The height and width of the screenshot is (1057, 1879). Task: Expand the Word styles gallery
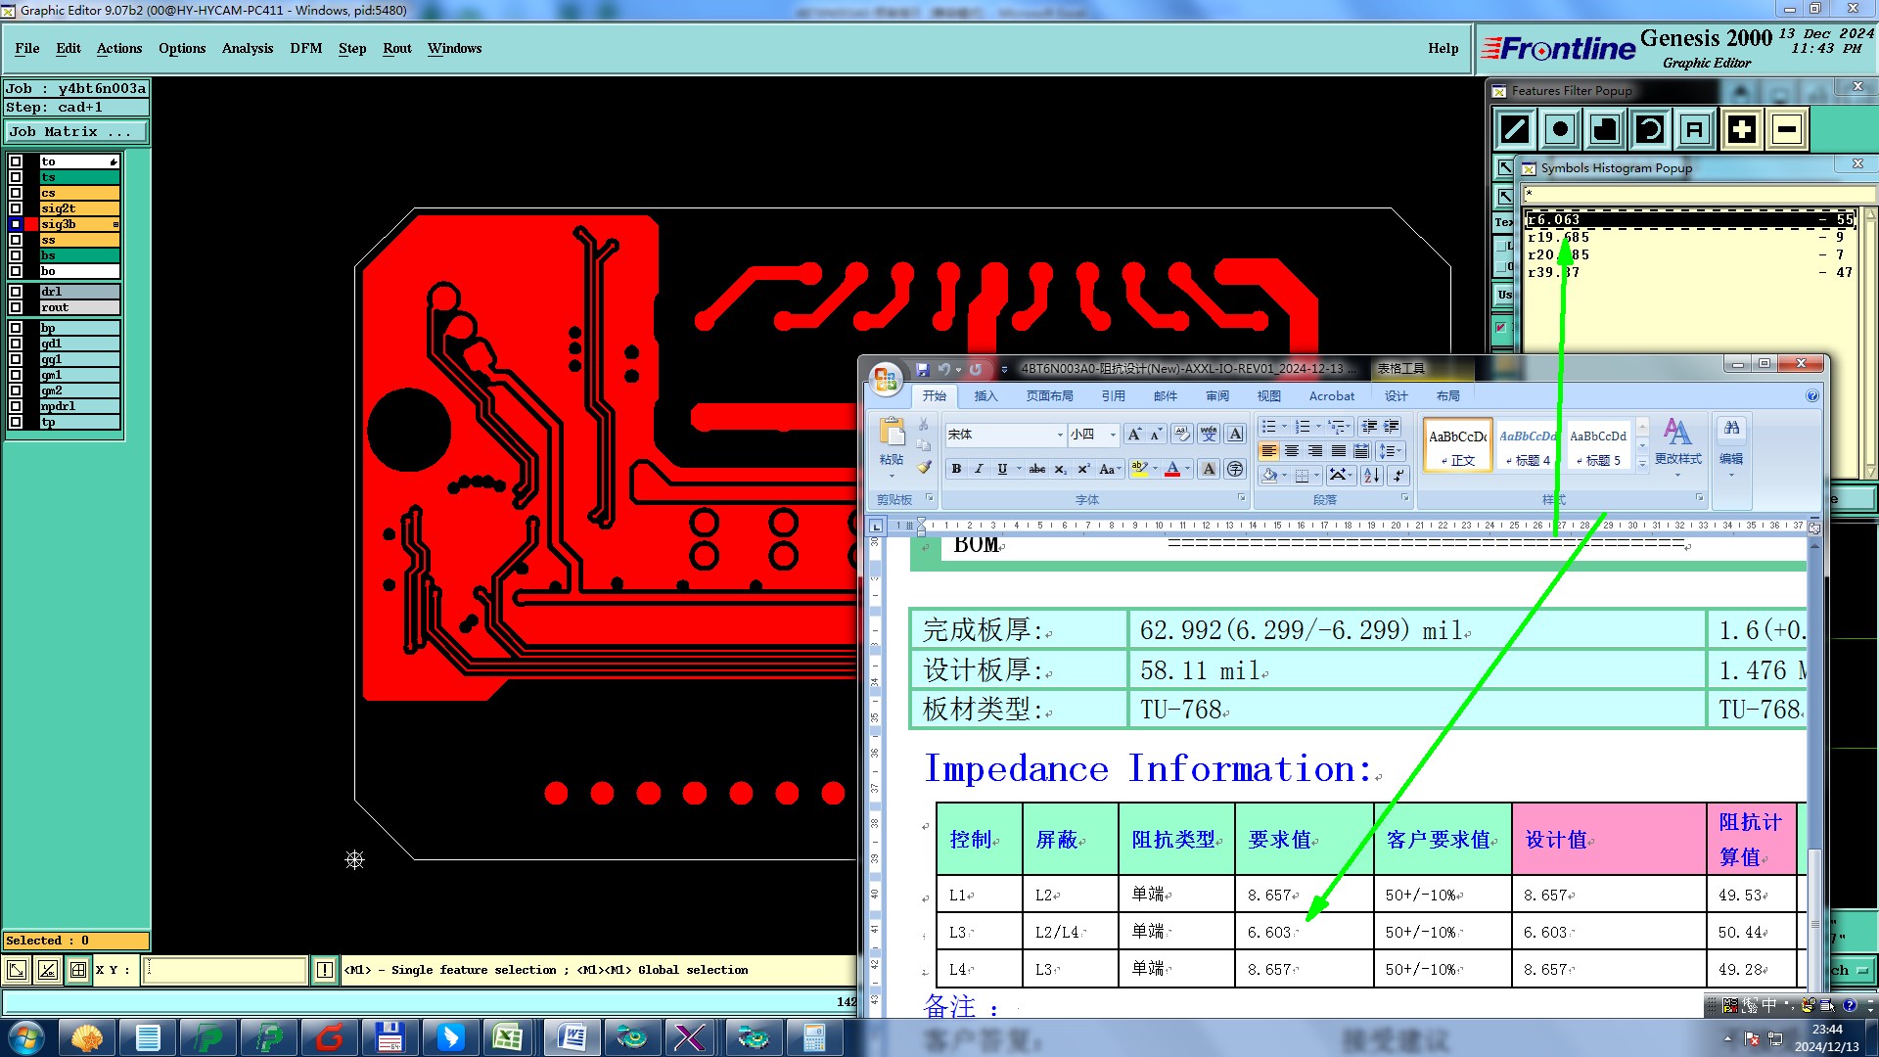(x=1643, y=465)
